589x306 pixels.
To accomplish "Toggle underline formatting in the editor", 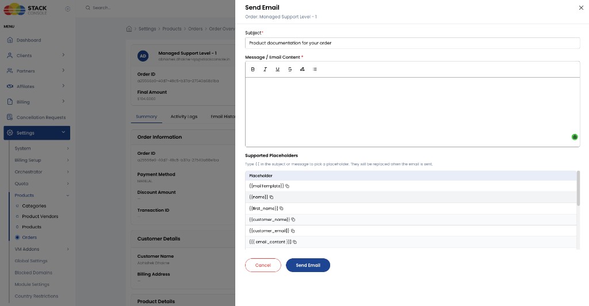I will click(x=278, y=69).
